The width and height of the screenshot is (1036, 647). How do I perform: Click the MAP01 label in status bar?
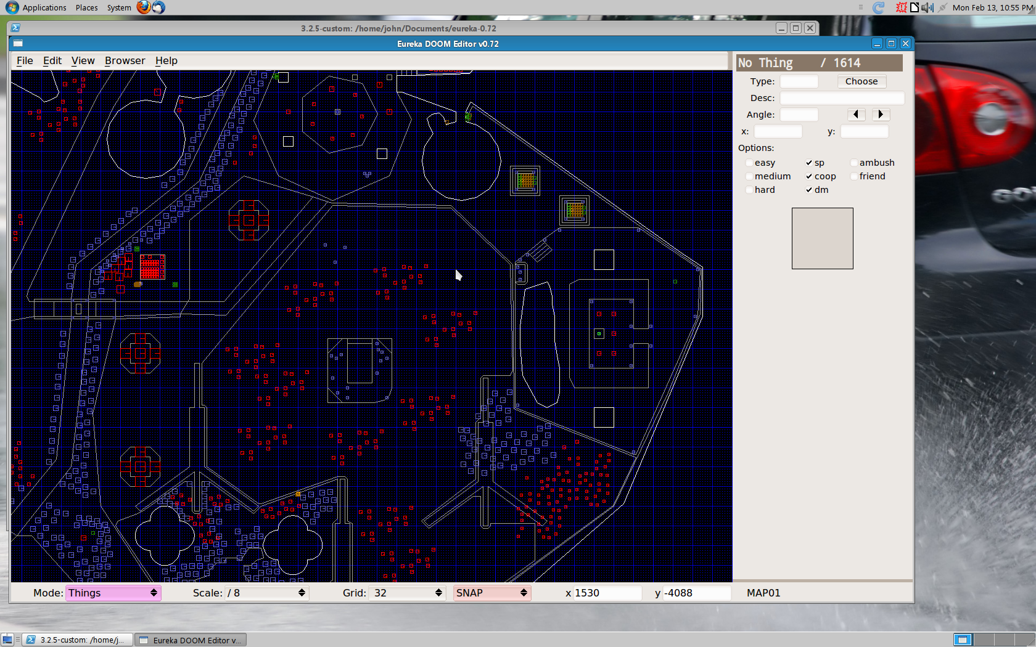[x=763, y=593]
